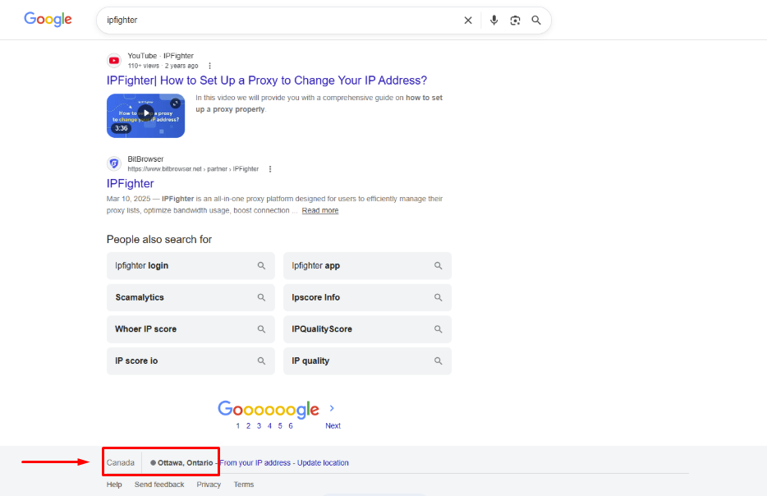The width and height of the screenshot is (767, 496).
Task: Search for Whoer IP score suggestion
Action: [x=191, y=329]
